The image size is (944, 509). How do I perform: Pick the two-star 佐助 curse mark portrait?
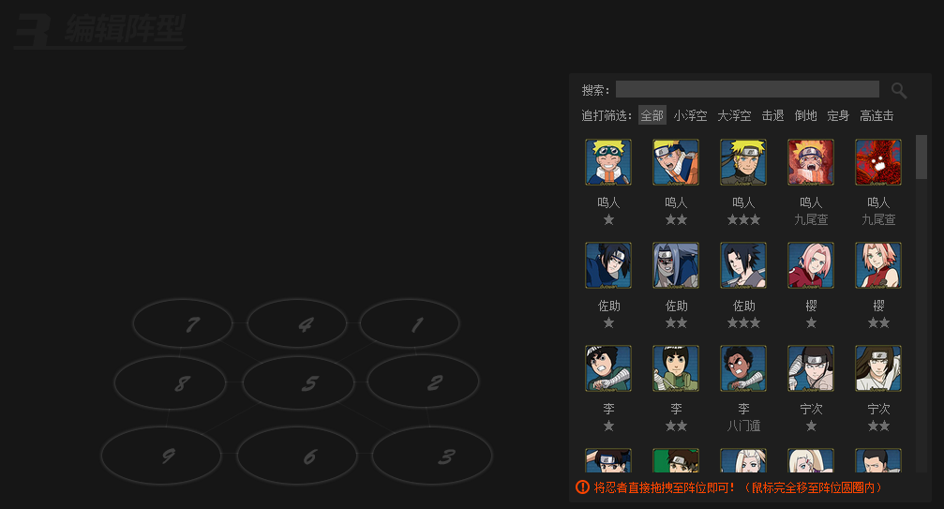point(676,265)
